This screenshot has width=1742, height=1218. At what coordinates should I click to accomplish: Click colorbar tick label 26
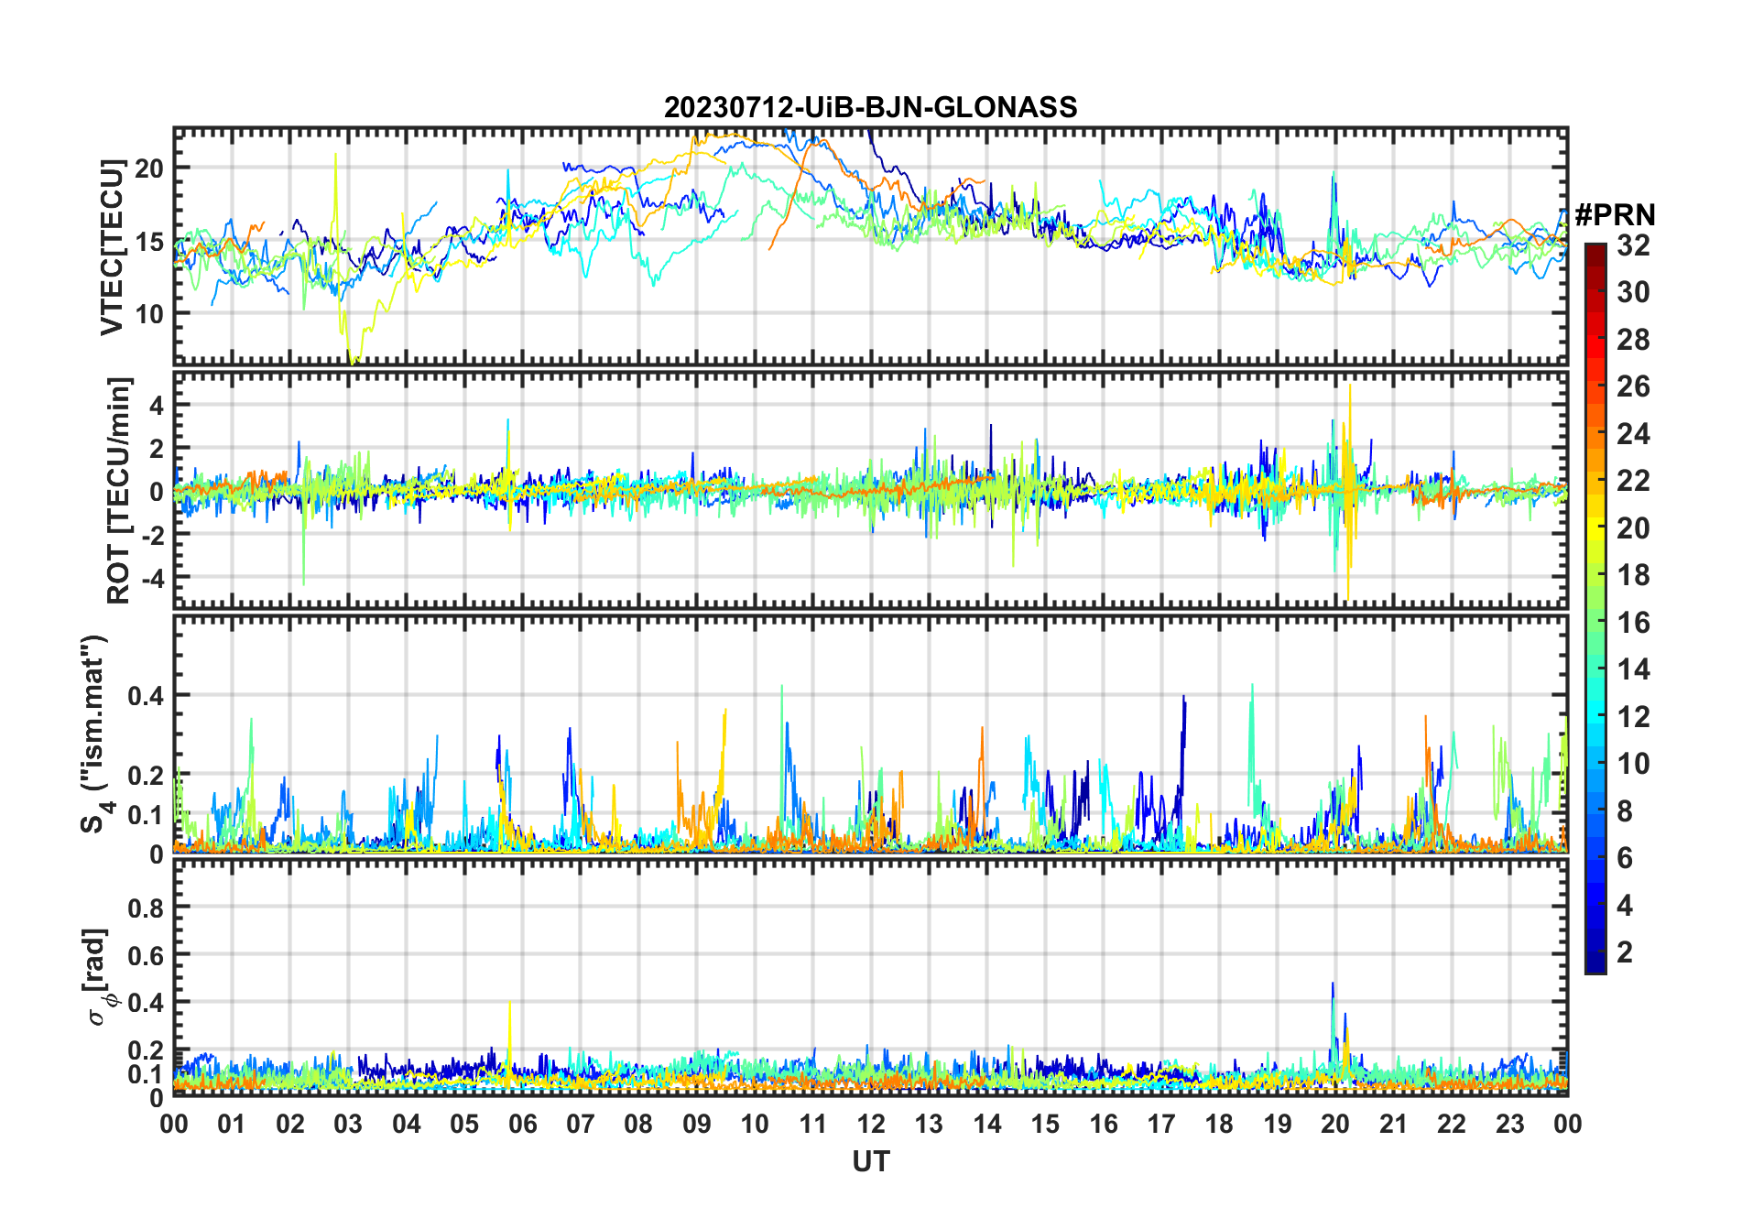coord(1633,386)
